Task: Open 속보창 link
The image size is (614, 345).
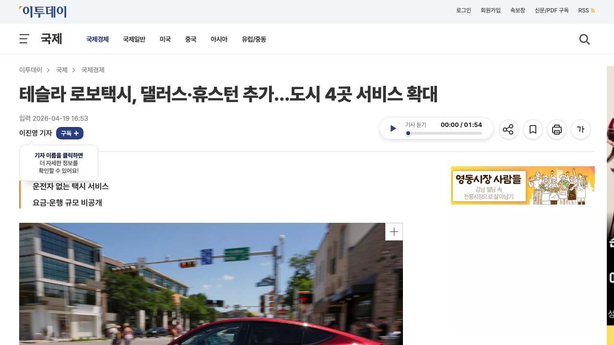Action: [x=518, y=11]
